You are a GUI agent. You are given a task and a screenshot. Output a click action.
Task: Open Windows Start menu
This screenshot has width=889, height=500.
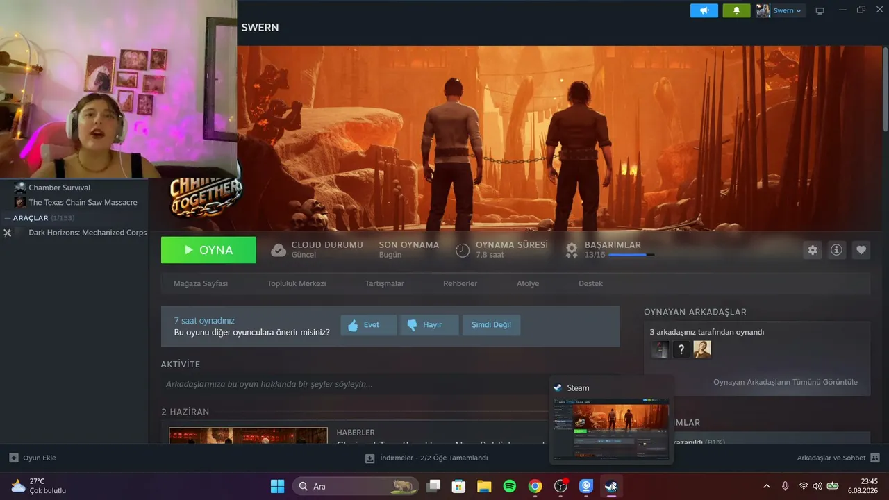[277, 486]
